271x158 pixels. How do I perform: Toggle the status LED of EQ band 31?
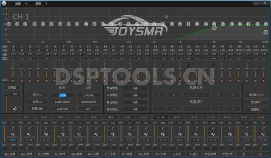pos(264,80)
